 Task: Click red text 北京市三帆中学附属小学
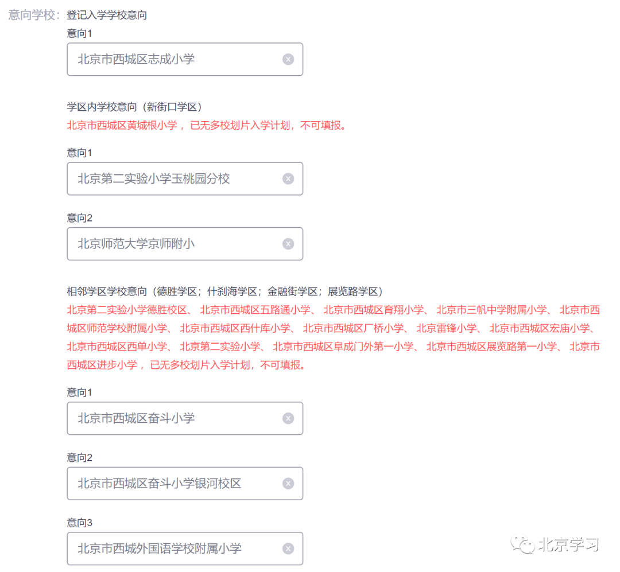coord(491,310)
